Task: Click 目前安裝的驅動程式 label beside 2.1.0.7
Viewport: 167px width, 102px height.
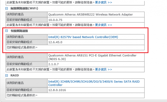Action: click(x=19, y=64)
